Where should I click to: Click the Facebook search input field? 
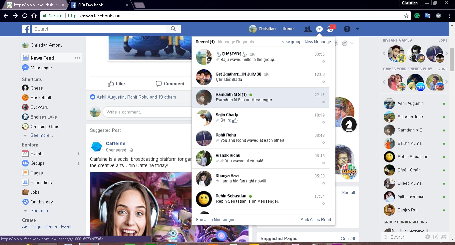100,29
